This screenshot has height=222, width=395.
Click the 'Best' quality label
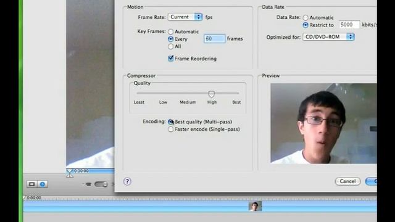tap(236, 102)
